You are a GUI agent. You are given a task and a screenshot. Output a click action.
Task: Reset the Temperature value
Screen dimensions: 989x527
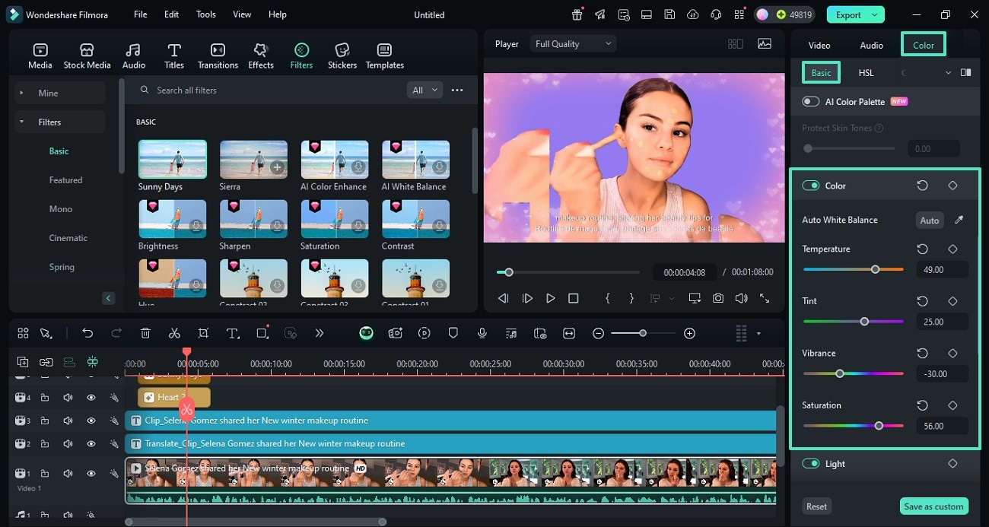pyautogui.click(x=922, y=249)
